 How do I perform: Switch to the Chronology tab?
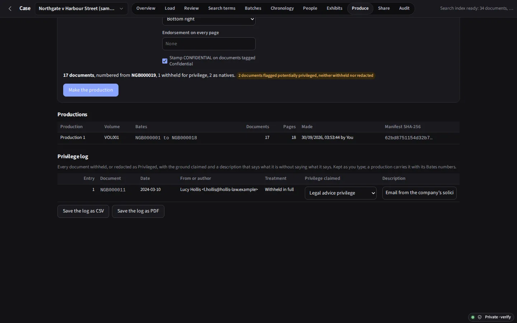click(282, 8)
